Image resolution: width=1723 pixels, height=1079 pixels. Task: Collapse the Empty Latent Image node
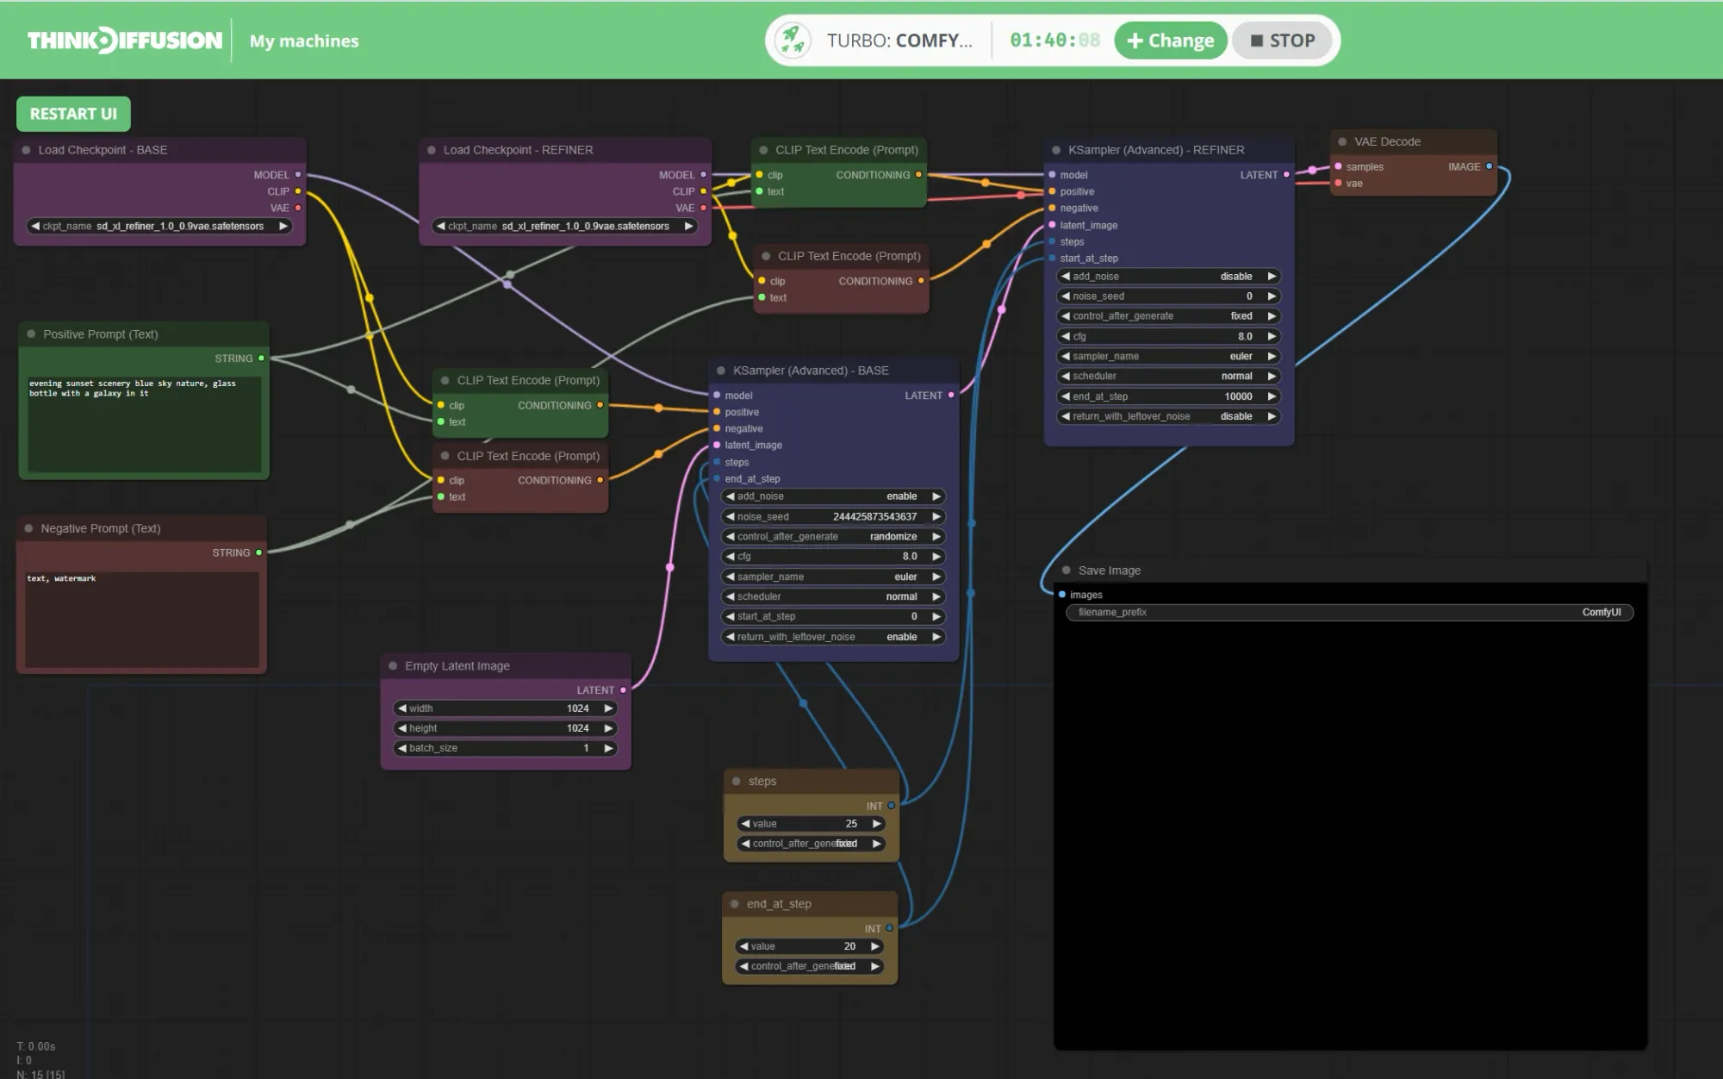tap(395, 665)
